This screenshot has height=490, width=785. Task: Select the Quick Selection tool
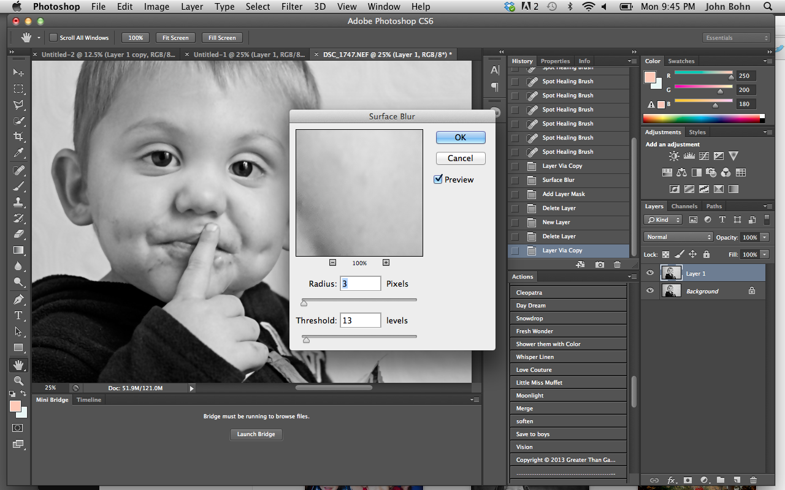point(18,121)
